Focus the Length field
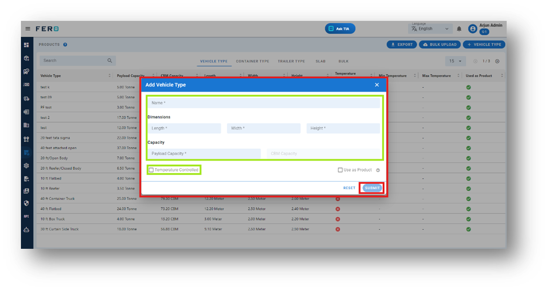This screenshot has height=291, width=549. (x=184, y=128)
